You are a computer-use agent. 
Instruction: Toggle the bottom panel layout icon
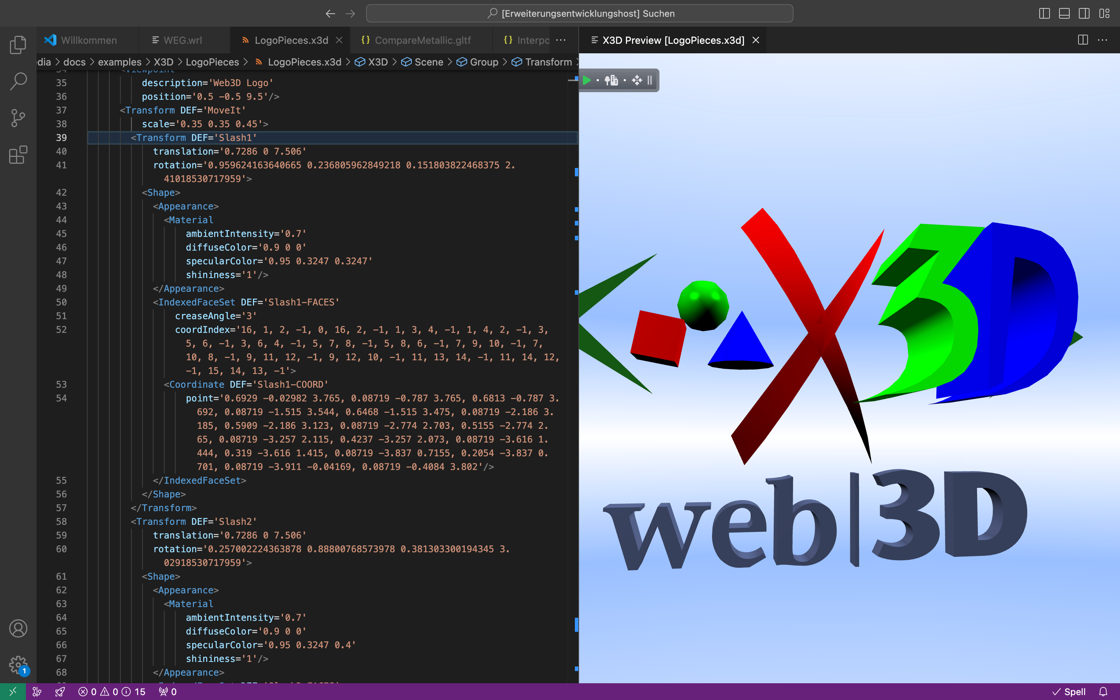pyautogui.click(x=1064, y=13)
